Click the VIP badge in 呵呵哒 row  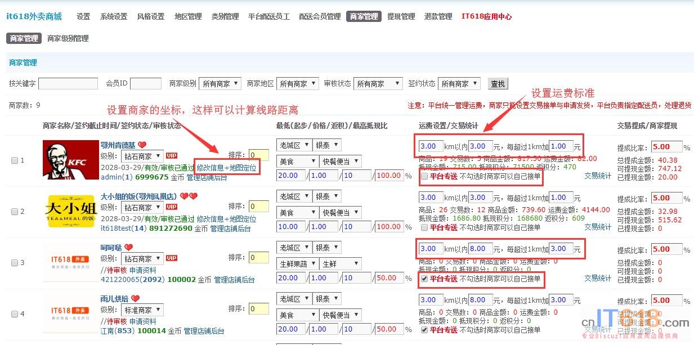click(x=172, y=258)
